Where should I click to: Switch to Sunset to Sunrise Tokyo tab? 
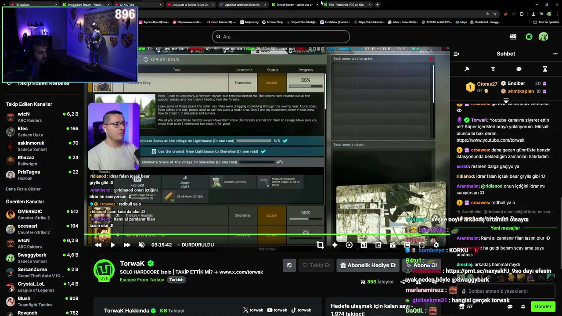tap(190, 4)
